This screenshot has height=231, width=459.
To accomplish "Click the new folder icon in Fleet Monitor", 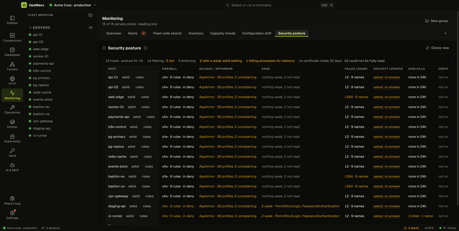I will [90, 15].
